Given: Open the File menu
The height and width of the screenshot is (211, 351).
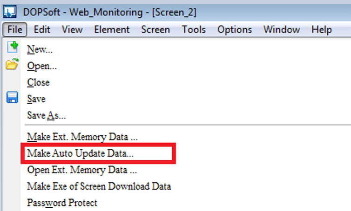Looking at the screenshot, I should tap(15, 29).
